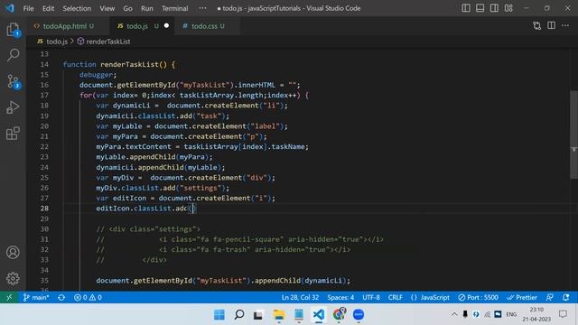The image size is (578, 325).
Task: Click VS Code icon on taskbar
Action: point(319,314)
